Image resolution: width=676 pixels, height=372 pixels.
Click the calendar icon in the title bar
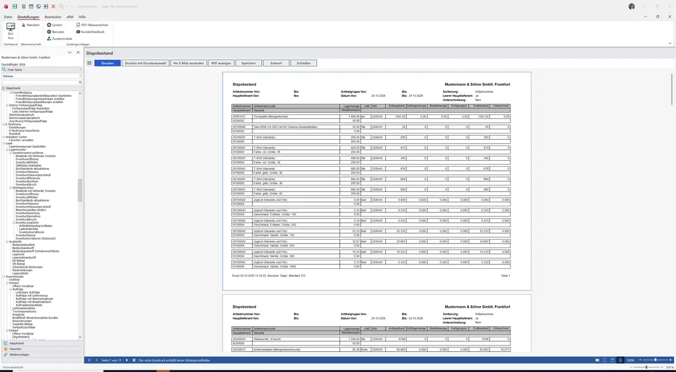[x=30, y=6]
